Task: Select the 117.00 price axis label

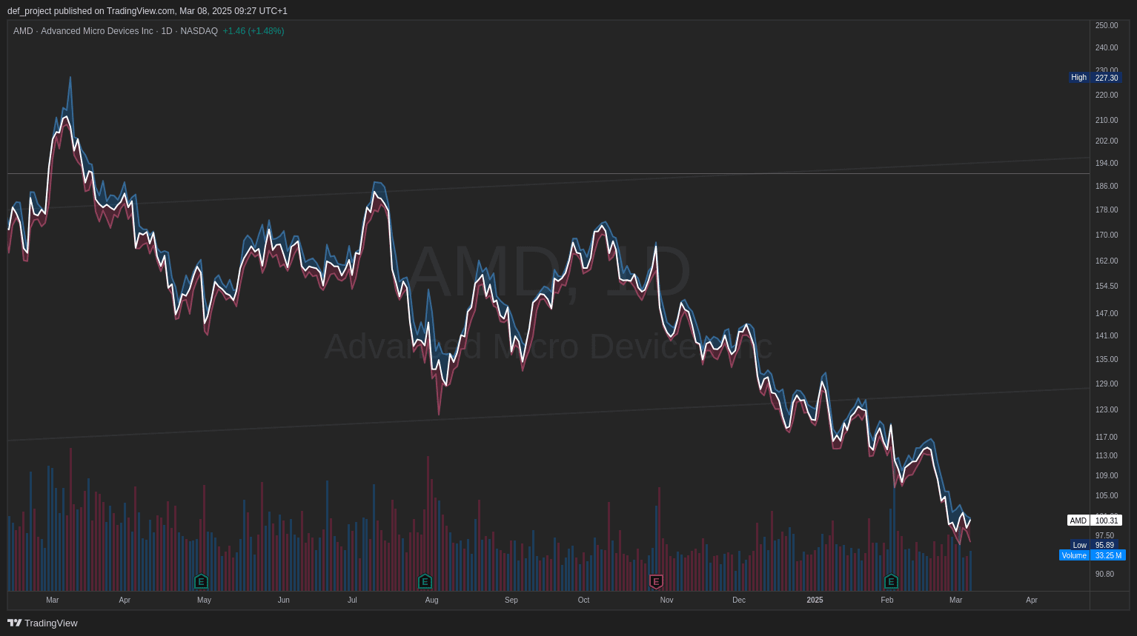Action: [1107, 437]
